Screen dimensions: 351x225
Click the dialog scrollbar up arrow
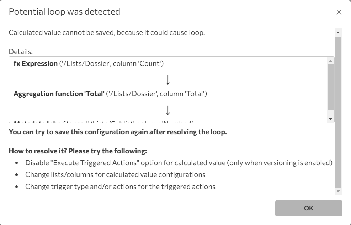click(x=338, y=32)
